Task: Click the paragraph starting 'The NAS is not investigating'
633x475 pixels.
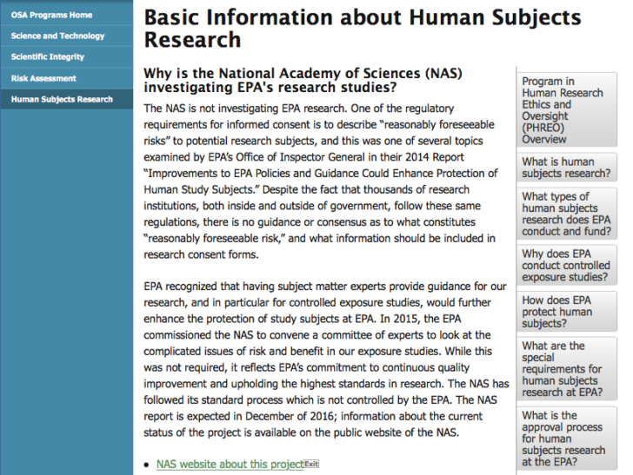Action: tap(322, 181)
